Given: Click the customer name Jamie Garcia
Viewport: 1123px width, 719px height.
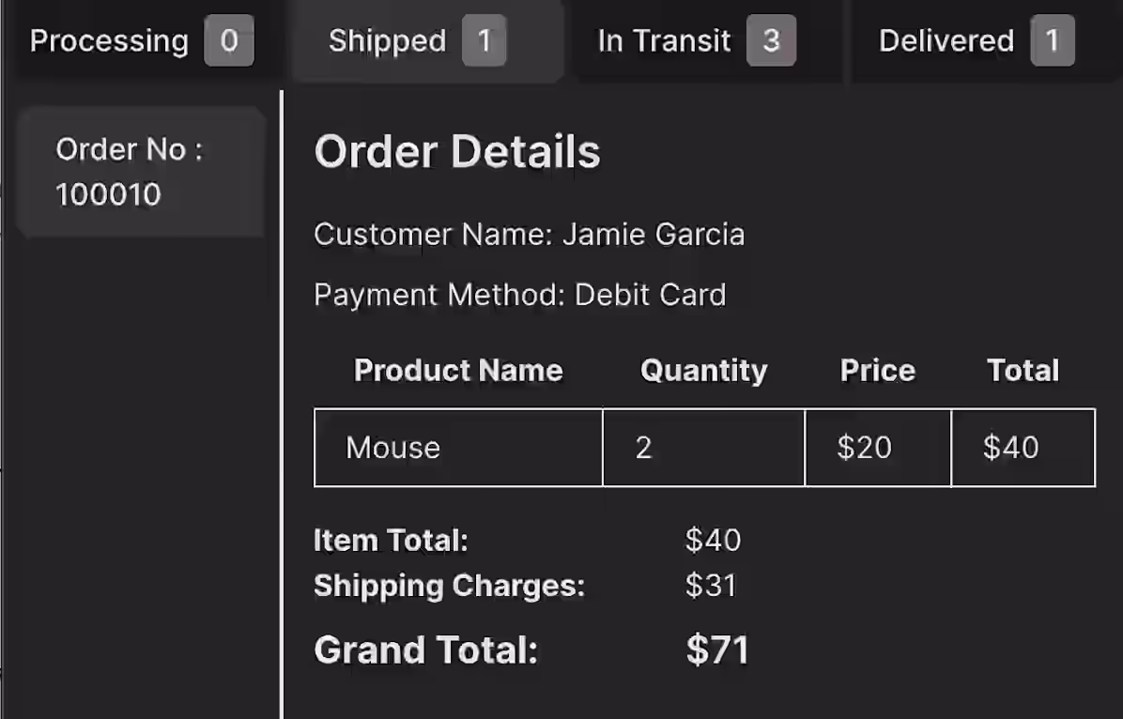Looking at the screenshot, I should (x=653, y=234).
